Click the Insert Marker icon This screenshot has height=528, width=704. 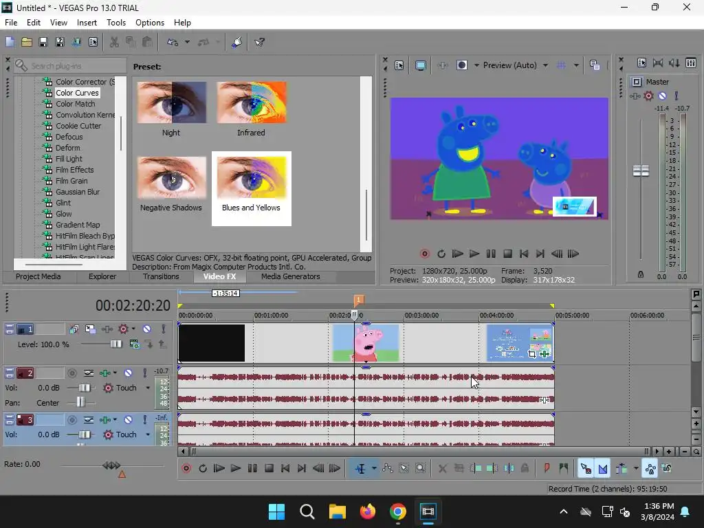coord(547,469)
